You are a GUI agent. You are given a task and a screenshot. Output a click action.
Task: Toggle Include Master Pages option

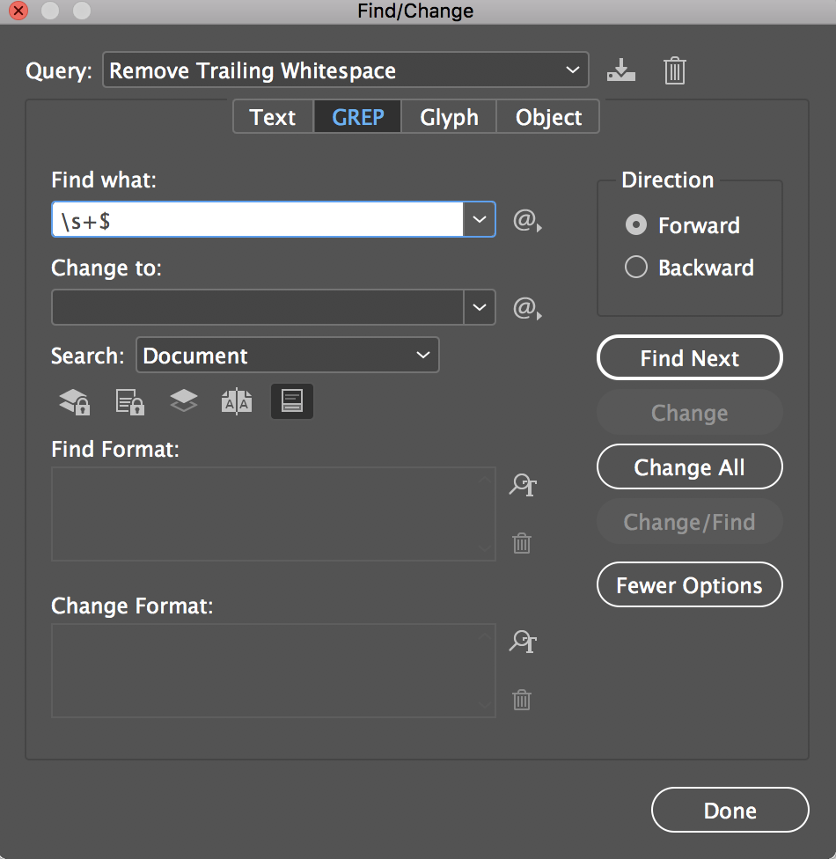(x=237, y=402)
